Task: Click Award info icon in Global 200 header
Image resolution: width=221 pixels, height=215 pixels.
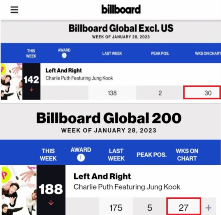Action: (81, 158)
